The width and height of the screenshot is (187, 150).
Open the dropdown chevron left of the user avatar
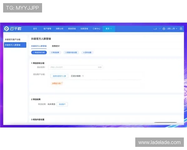[x=160, y=29]
